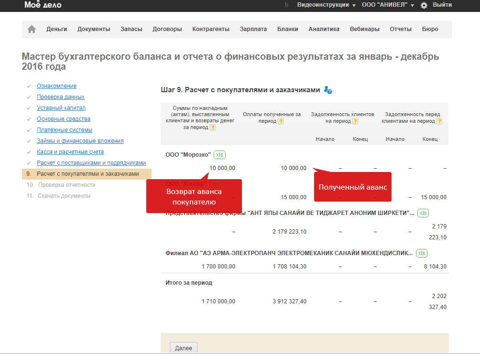The height and width of the screenshot is (354, 480).
Task: Click the 1 700 000,00 invoice amount
Action: click(218, 267)
